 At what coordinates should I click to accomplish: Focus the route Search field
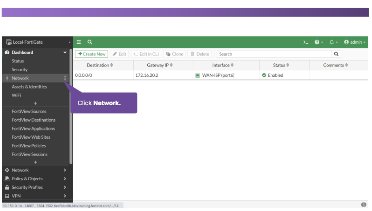tap(274, 54)
